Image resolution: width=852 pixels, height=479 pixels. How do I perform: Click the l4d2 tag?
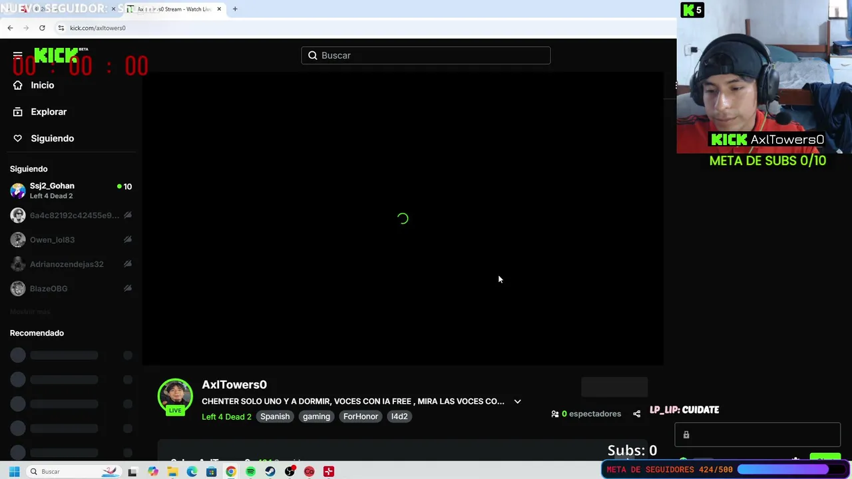click(x=399, y=416)
